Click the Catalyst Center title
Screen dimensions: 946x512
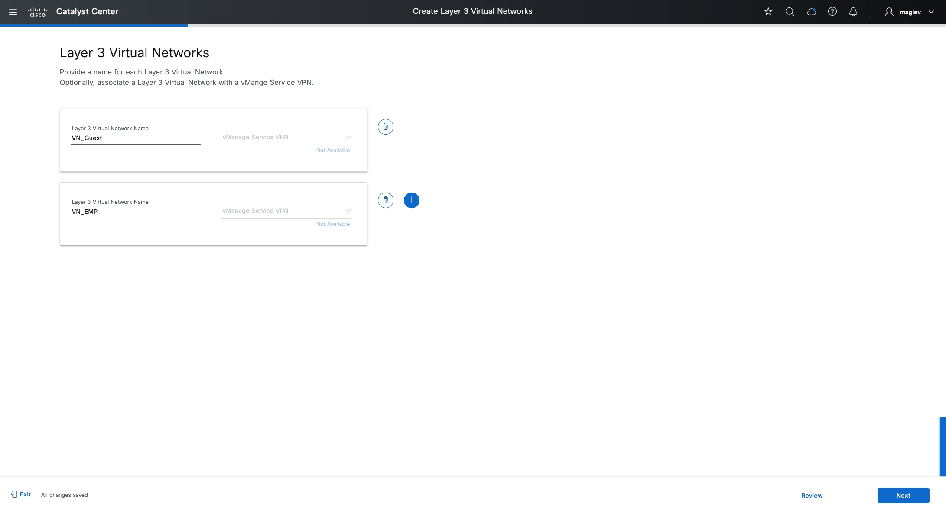tap(87, 12)
